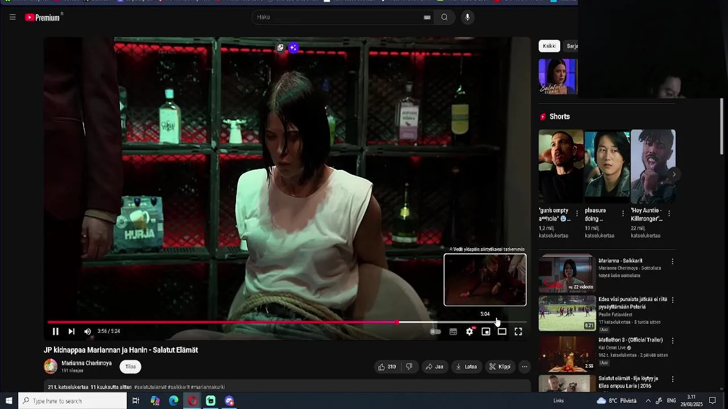This screenshot has height=409, width=728.
Task: Open 'Salatut elämät - Ilja löytyy' video
Action: [x=628, y=382]
